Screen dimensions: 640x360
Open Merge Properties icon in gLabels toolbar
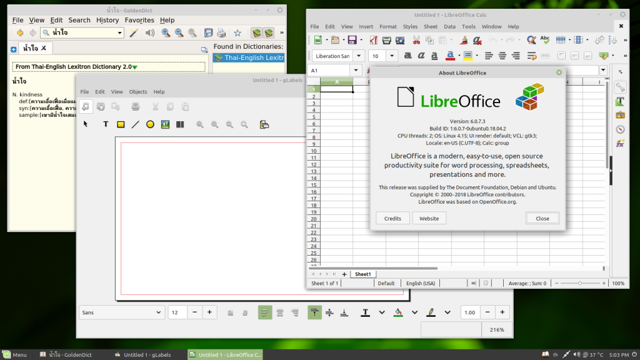click(264, 124)
